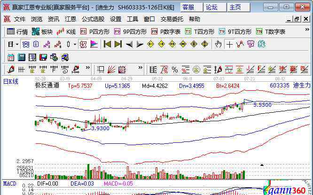Open the P四方形 tool
This screenshot has width=313, height=195.
95,31
